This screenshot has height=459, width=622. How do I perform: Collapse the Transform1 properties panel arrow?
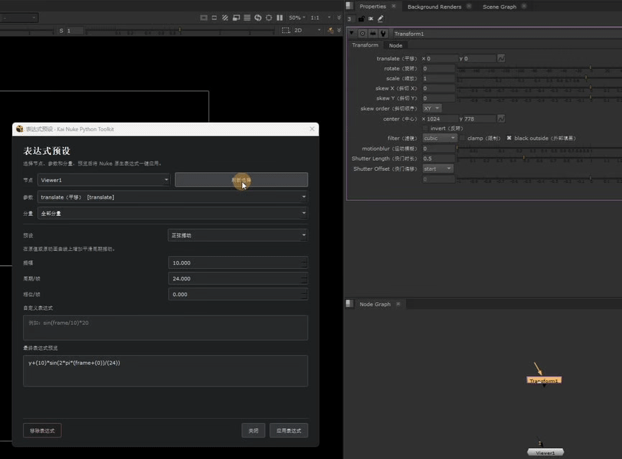pyautogui.click(x=351, y=33)
